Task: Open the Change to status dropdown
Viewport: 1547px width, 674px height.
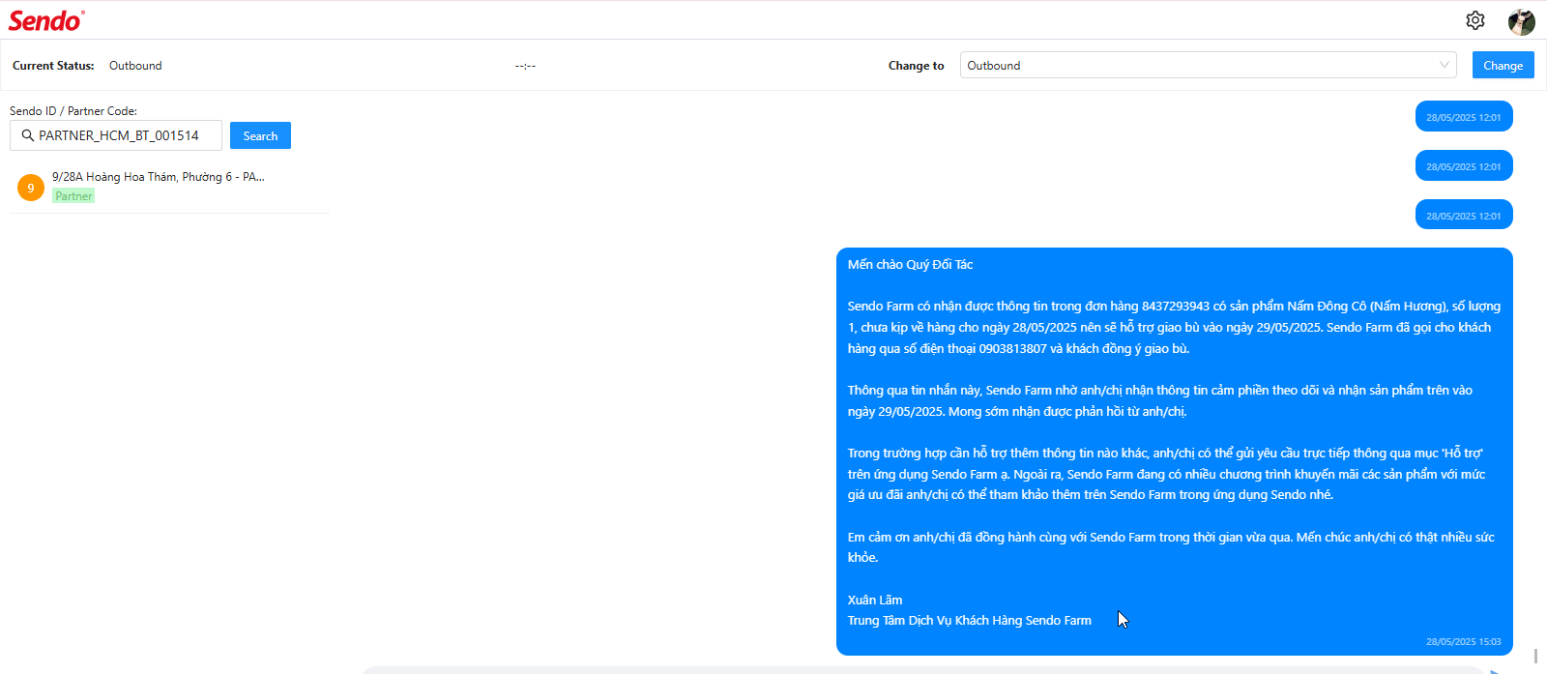Action: pos(1209,65)
